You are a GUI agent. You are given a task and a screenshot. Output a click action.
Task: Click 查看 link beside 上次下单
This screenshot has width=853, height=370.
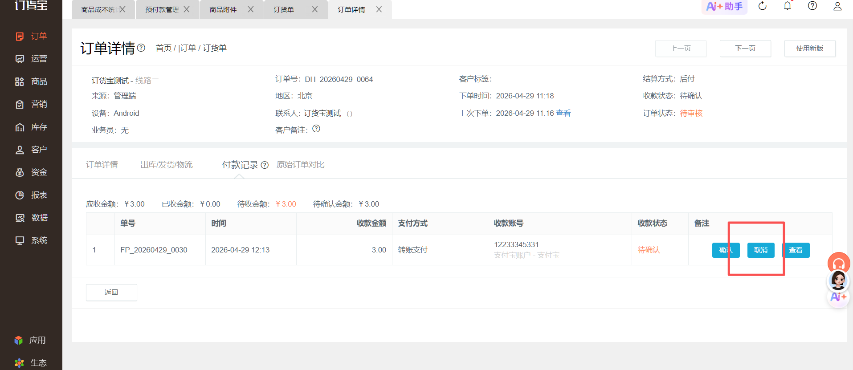click(x=563, y=113)
